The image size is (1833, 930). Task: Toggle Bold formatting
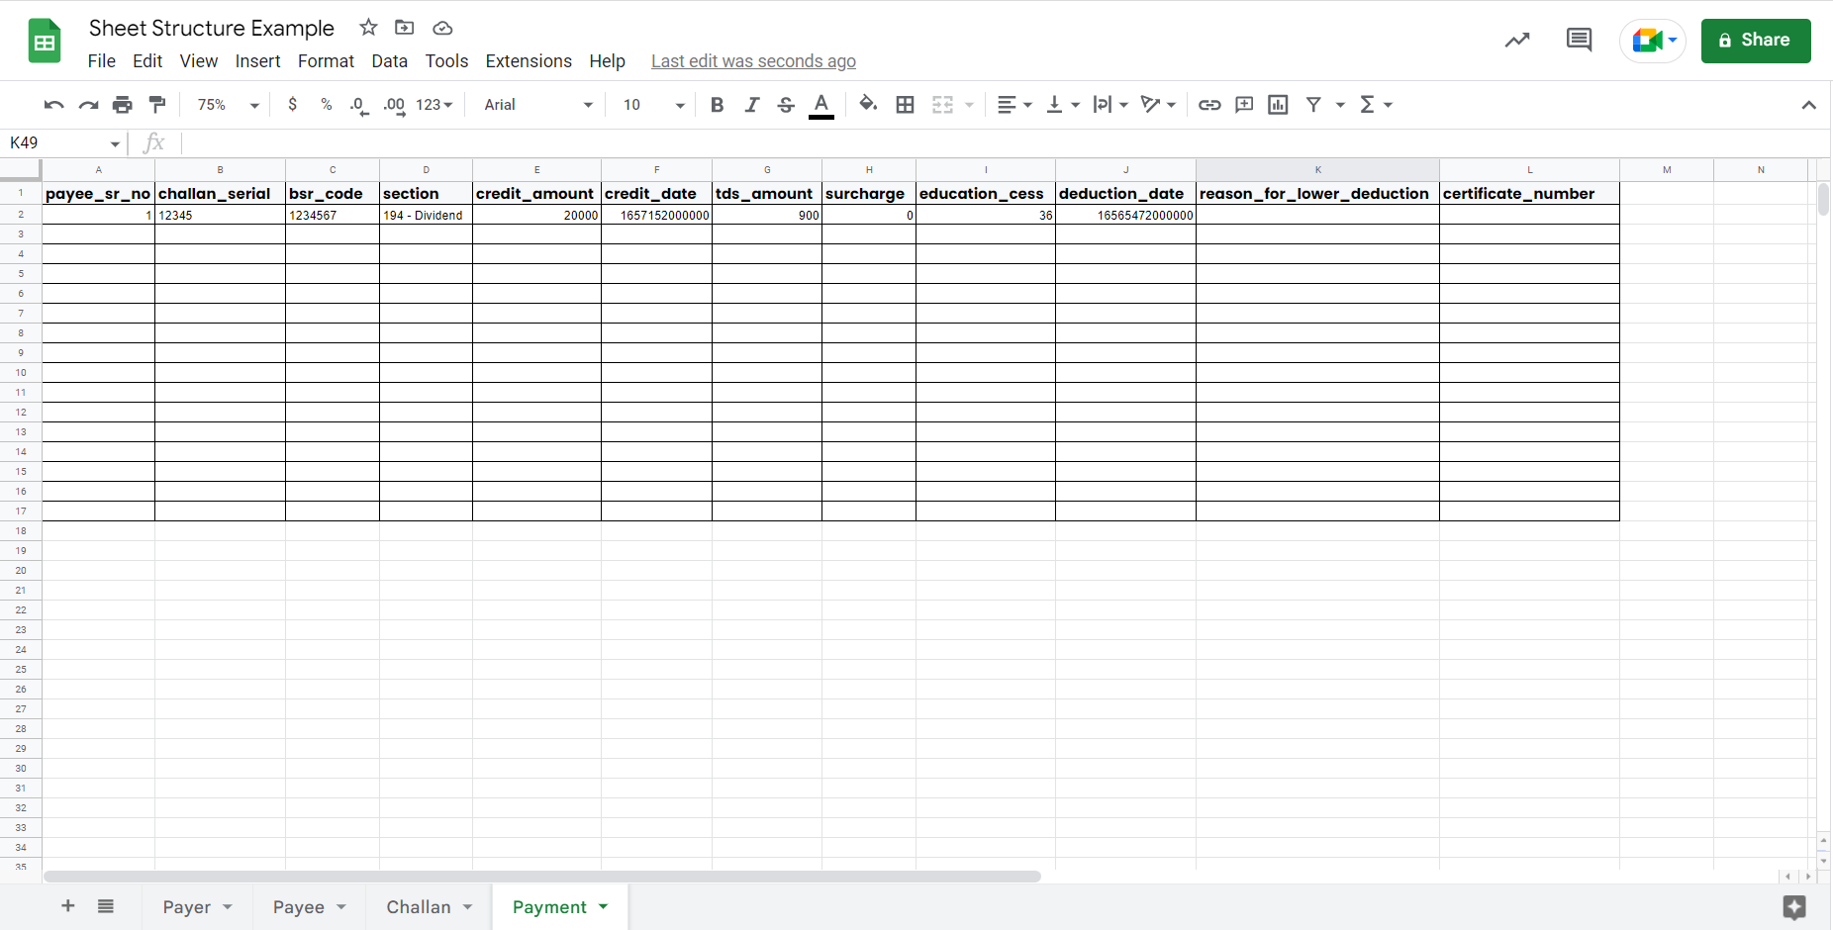tap(718, 105)
